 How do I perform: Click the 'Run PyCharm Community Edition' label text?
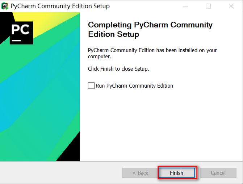[x=134, y=86]
